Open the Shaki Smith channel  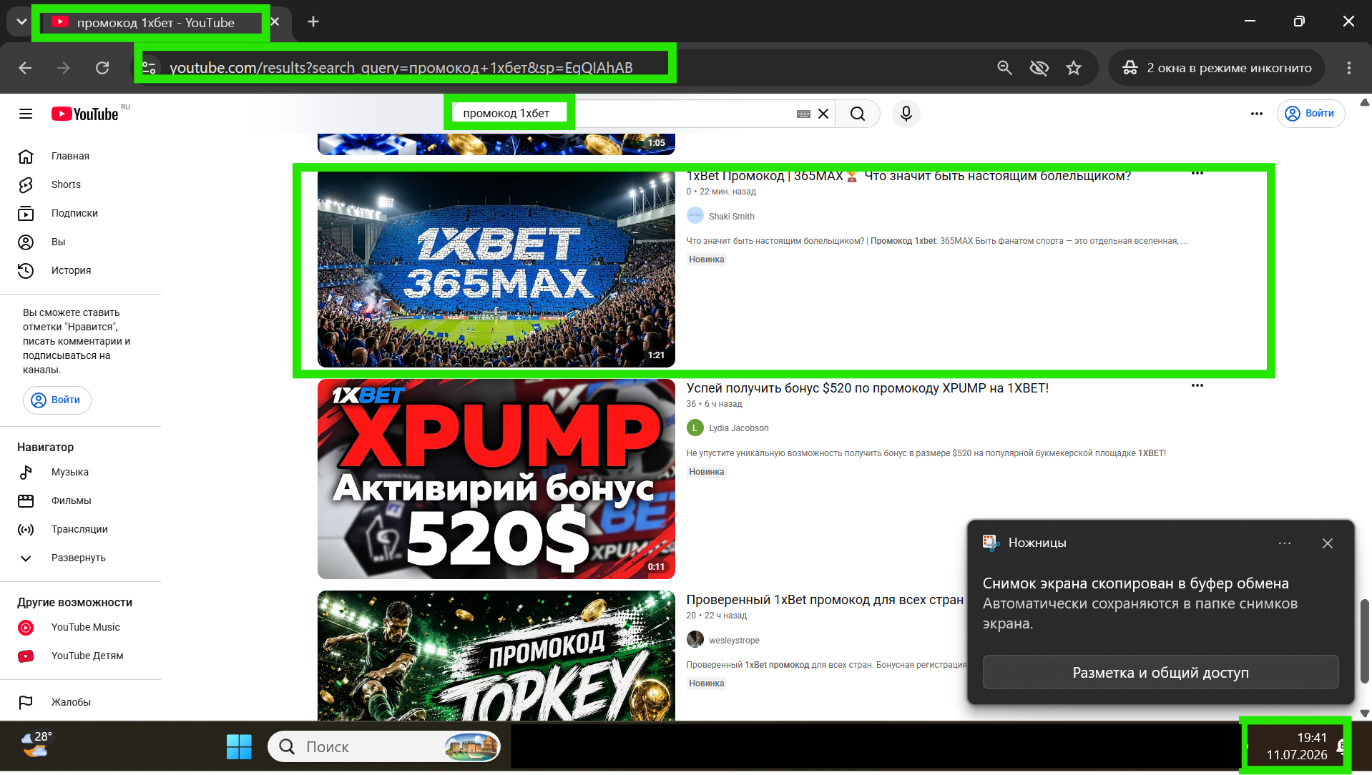731,217
